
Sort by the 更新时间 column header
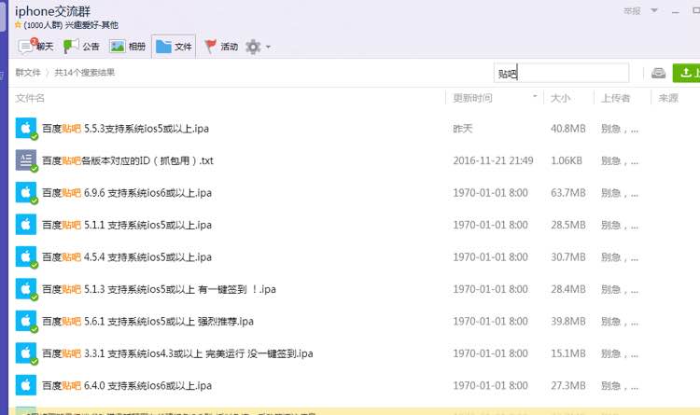(472, 98)
